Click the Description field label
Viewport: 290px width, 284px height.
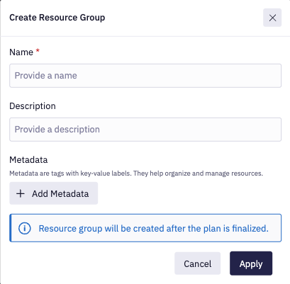coord(33,106)
